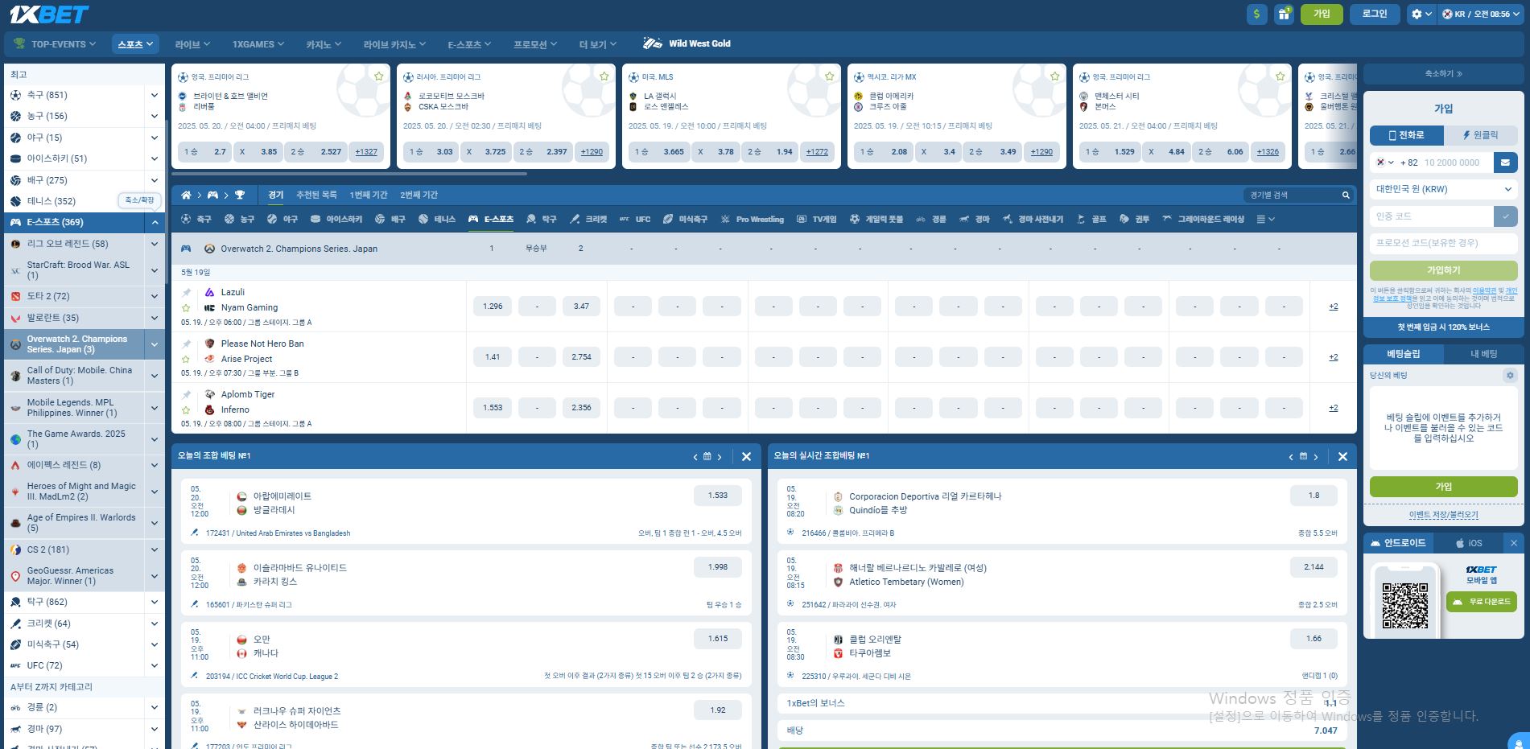Screen dimensions: 1530x749
Task: Close today's accumulator panel №1
Action: coord(746,456)
